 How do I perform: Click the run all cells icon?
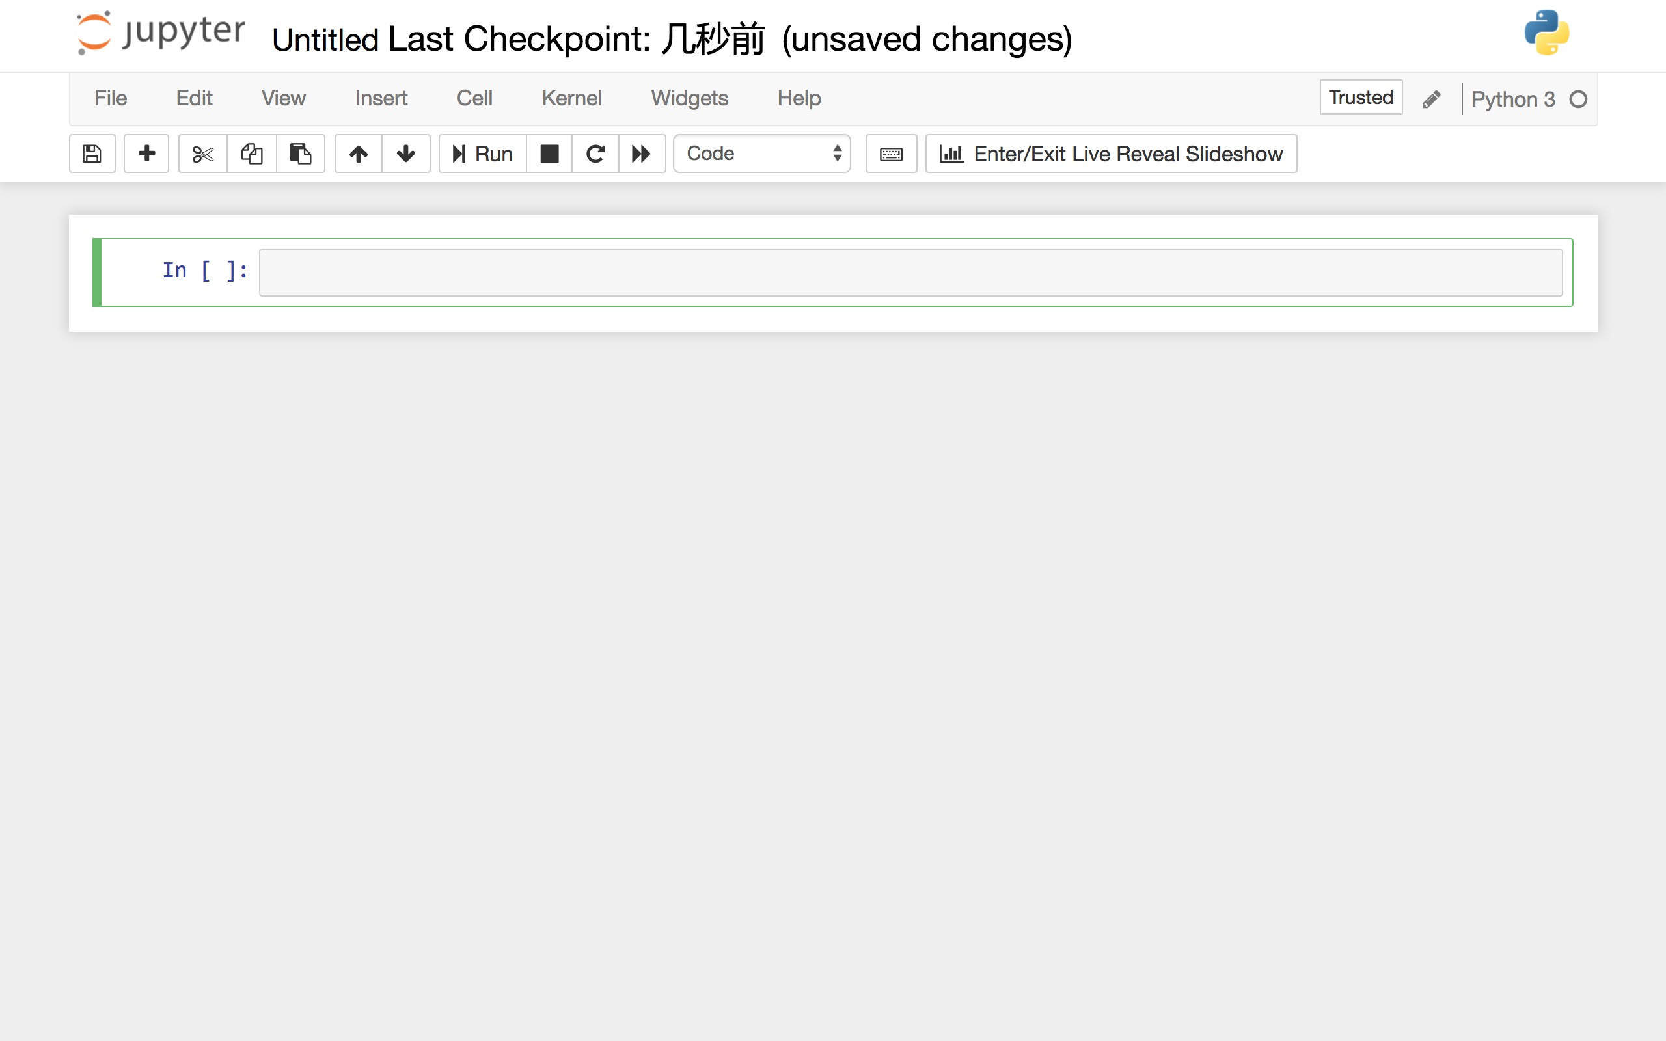(x=643, y=154)
